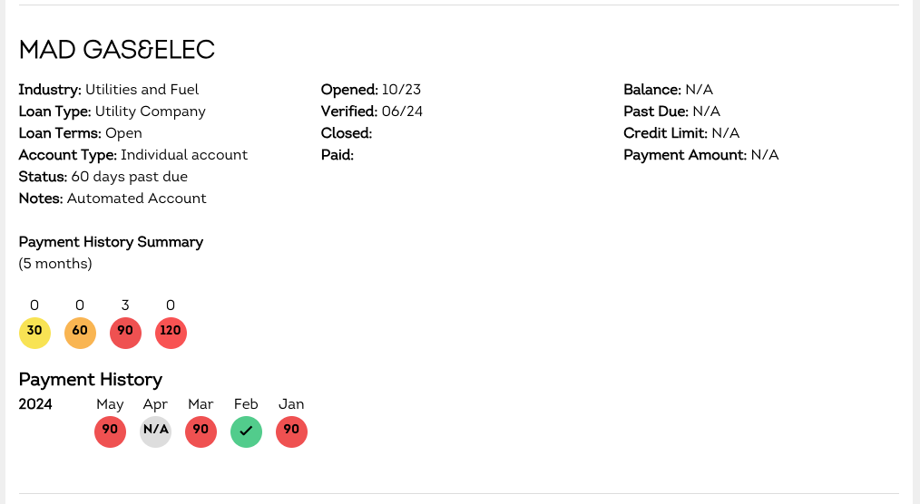Click the Notes Automated Account text
This screenshot has width=920, height=504.
(113, 199)
